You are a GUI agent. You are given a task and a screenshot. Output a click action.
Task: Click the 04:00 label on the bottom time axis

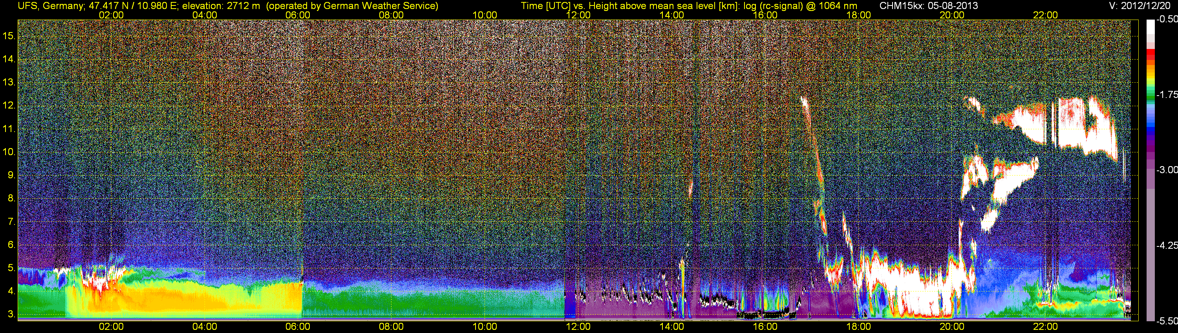point(205,327)
